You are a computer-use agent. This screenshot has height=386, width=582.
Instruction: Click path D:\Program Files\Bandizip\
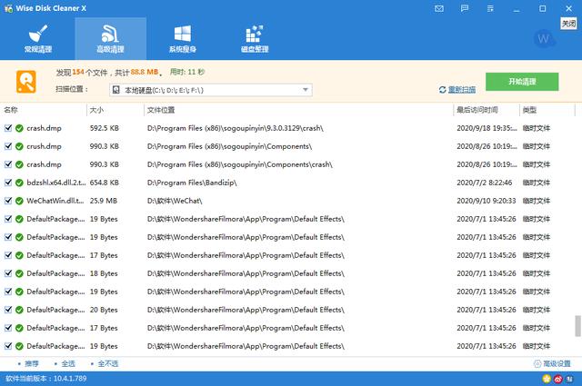192,183
